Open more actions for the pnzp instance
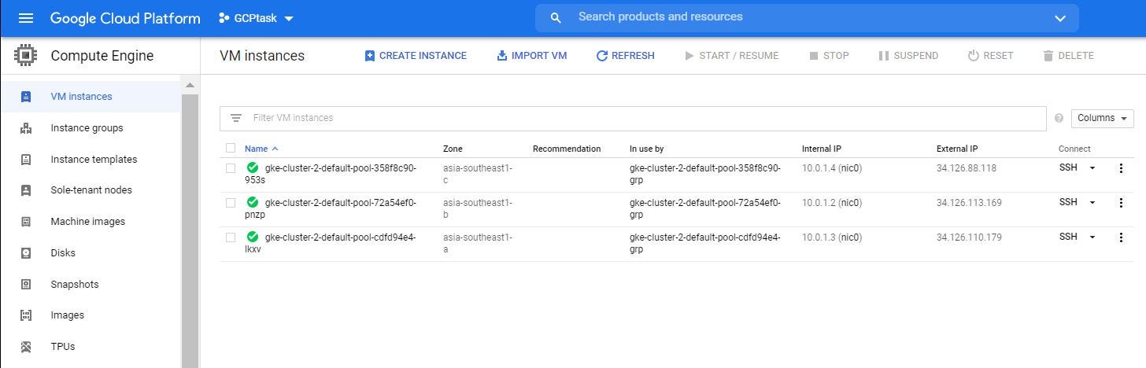Viewport: 1146px width, 368px height. 1121,203
